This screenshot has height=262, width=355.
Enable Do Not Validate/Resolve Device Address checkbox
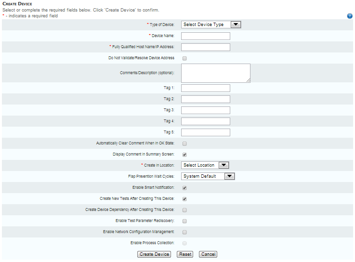pyautogui.click(x=184, y=58)
